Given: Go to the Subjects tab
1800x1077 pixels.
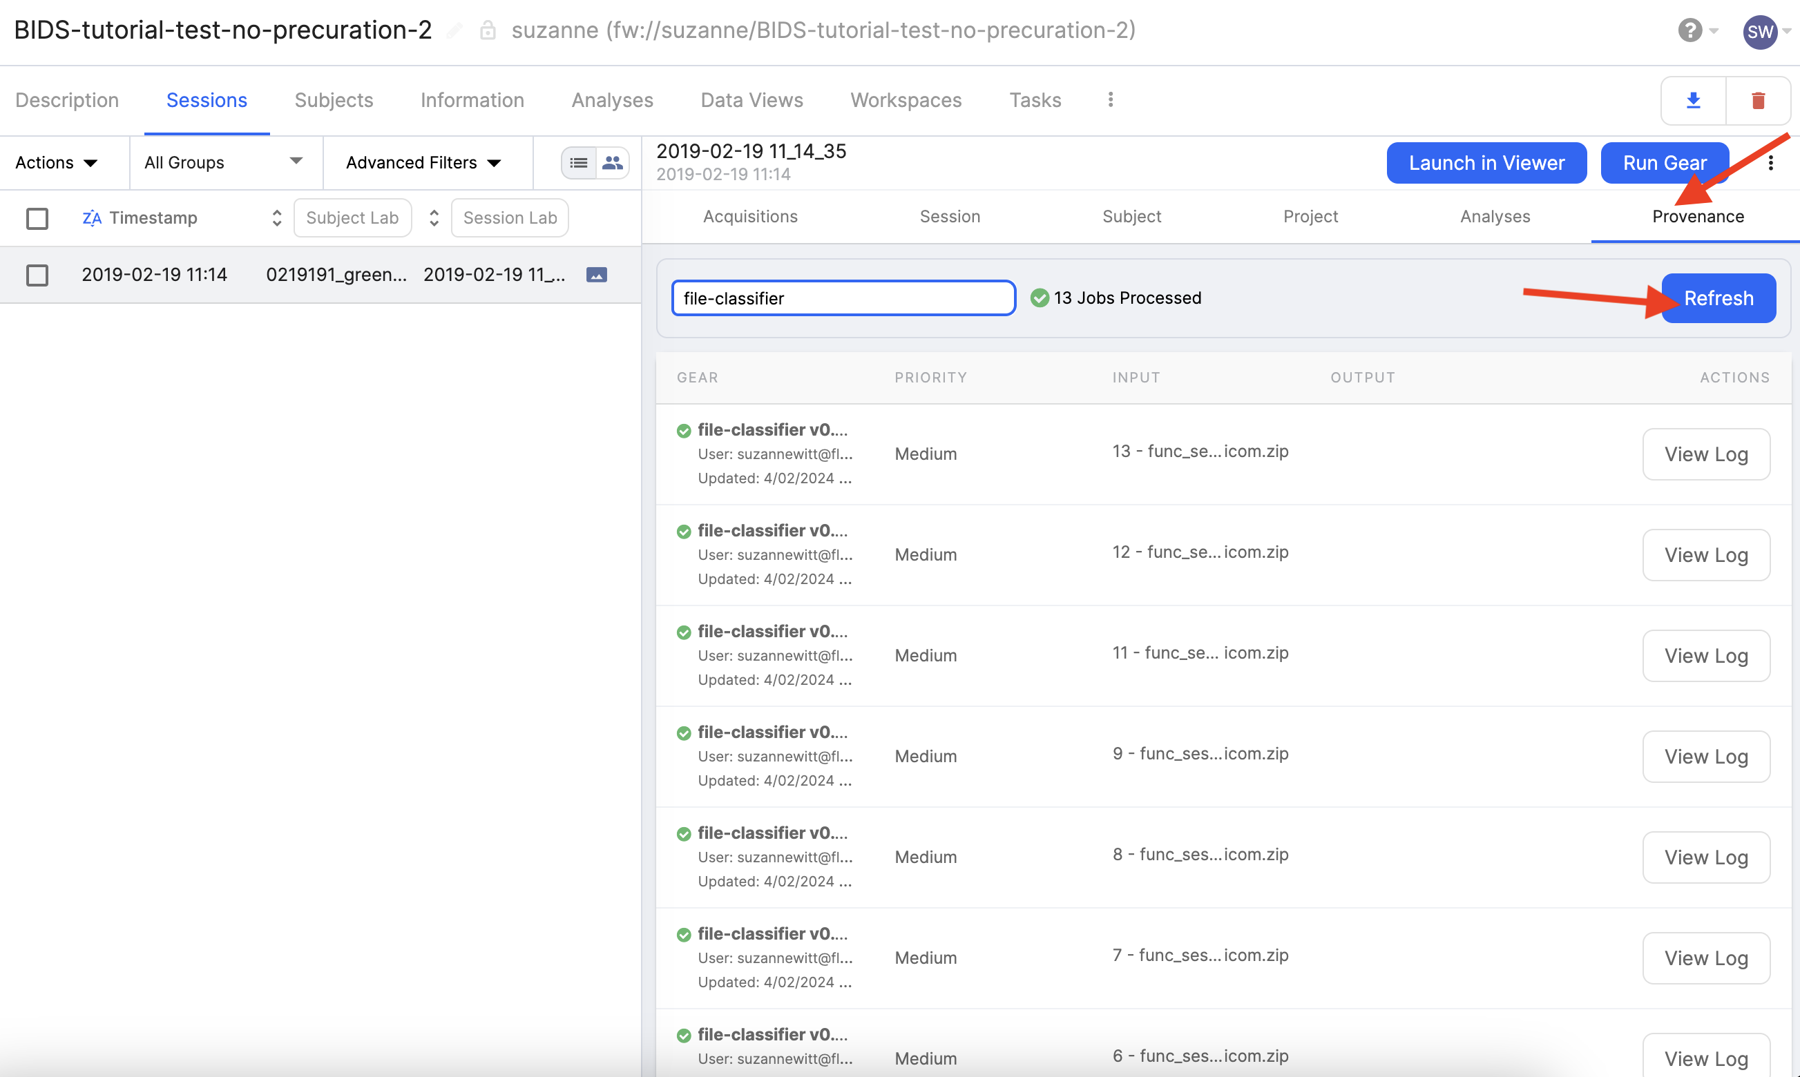Looking at the screenshot, I should pyautogui.click(x=334, y=100).
